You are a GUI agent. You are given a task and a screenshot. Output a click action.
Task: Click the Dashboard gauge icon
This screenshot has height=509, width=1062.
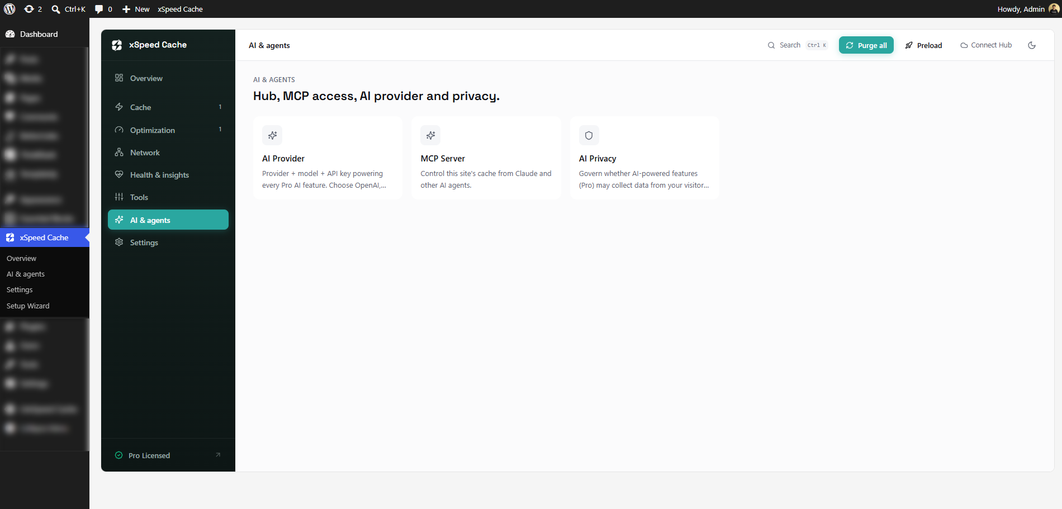click(x=10, y=34)
